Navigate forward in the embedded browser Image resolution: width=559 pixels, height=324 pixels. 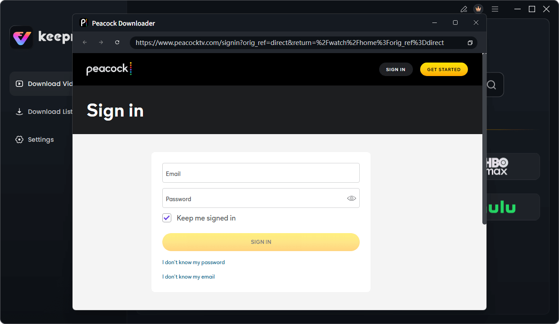(101, 42)
